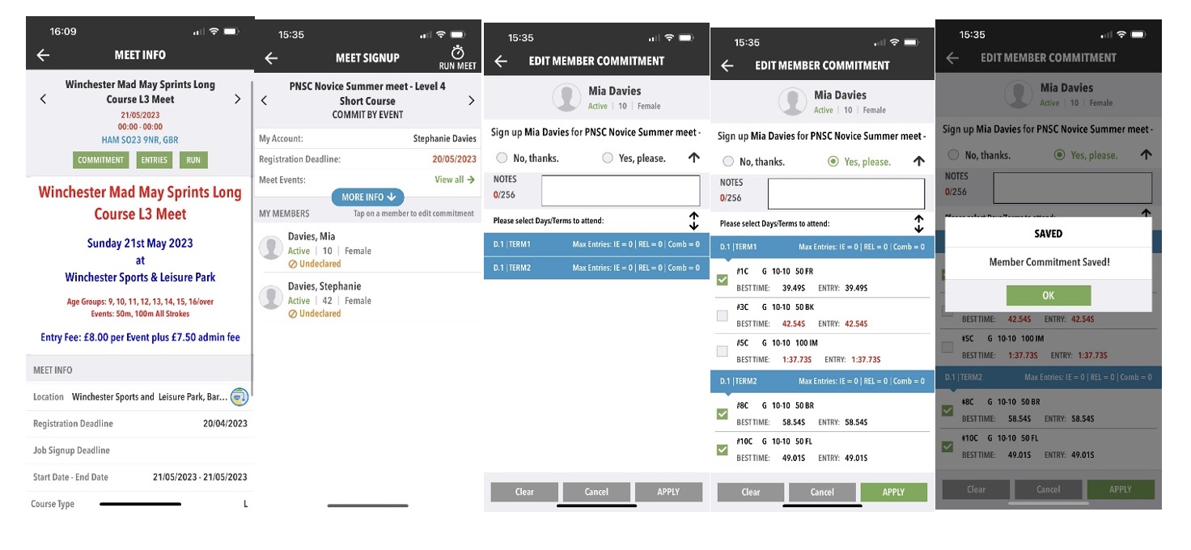The height and width of the screenshot is (550, 1191).
Task: Go to meet before PNSC Novice Summer meet
Action: pyautogui.click(x=264, y=100)
